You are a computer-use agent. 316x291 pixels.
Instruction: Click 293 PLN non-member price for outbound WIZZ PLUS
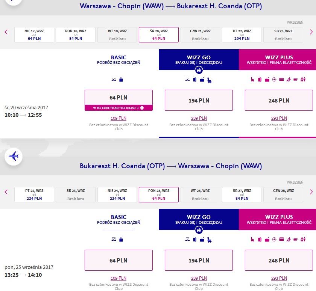coord(279,118)
